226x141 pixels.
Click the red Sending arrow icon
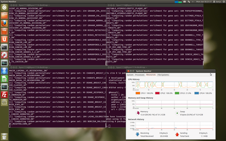click(x=177, y=134)
